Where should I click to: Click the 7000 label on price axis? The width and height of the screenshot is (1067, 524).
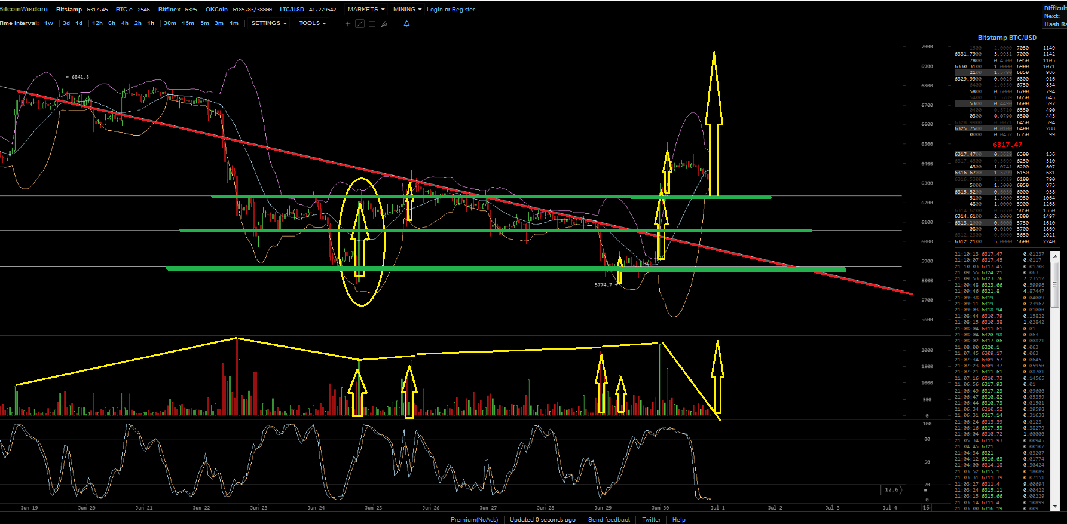[927, 47]
